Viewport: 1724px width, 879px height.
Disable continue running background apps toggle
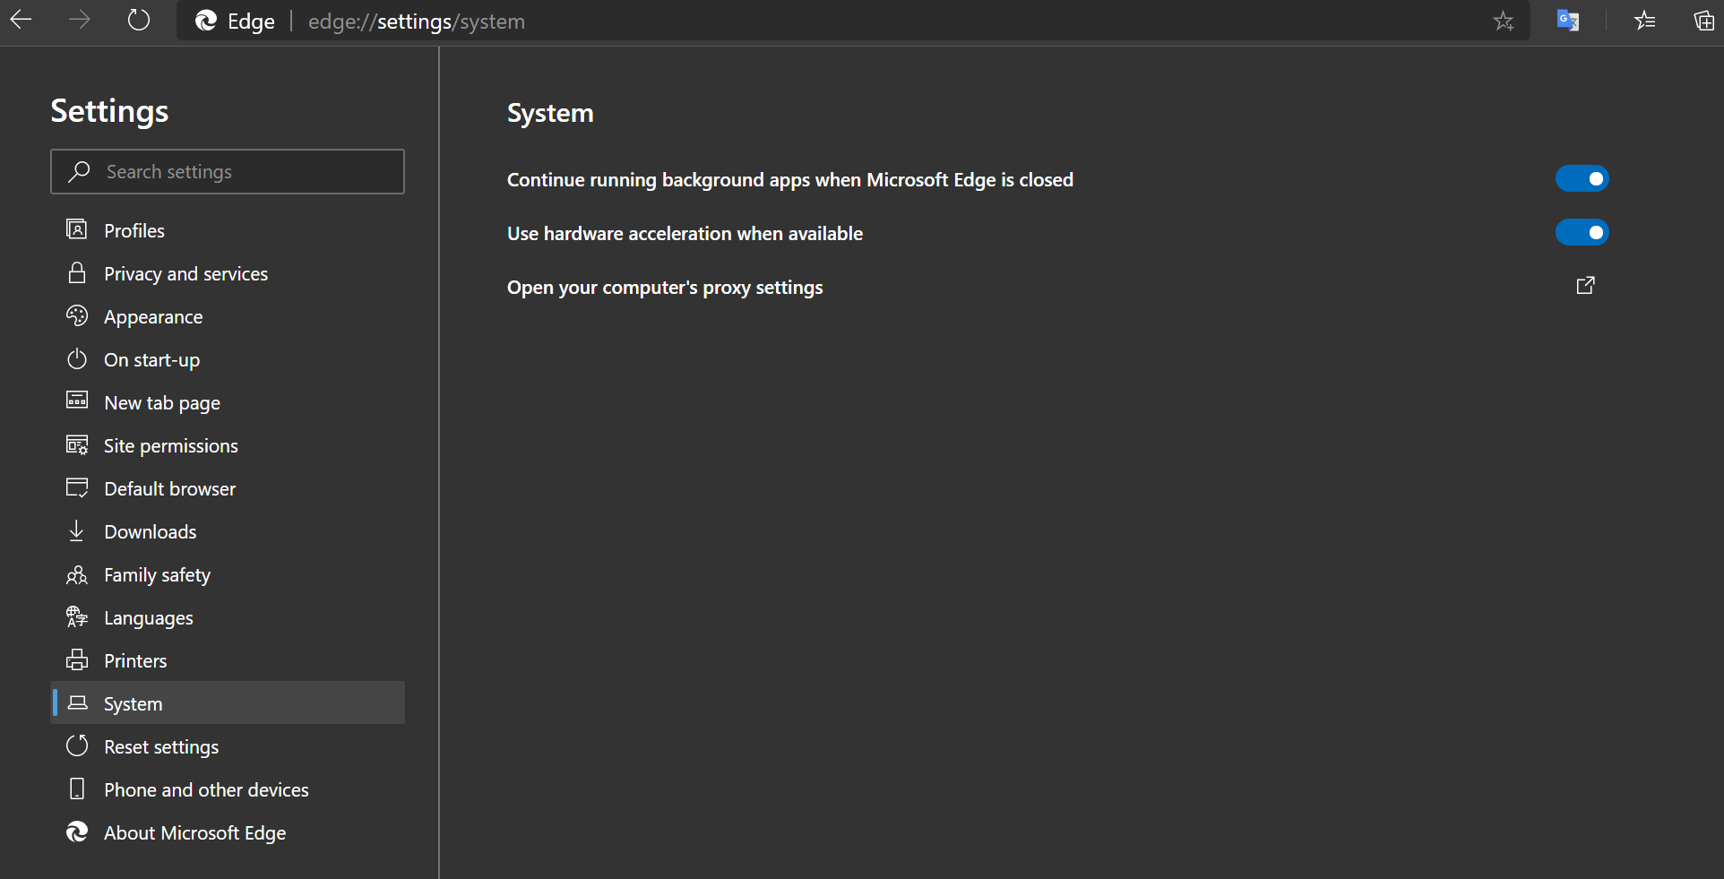pos(1582,179)
